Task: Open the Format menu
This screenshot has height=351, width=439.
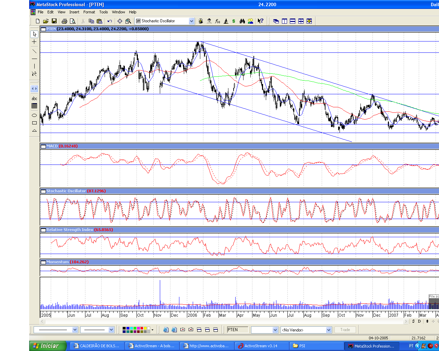Action: click(x=89, y=12)
